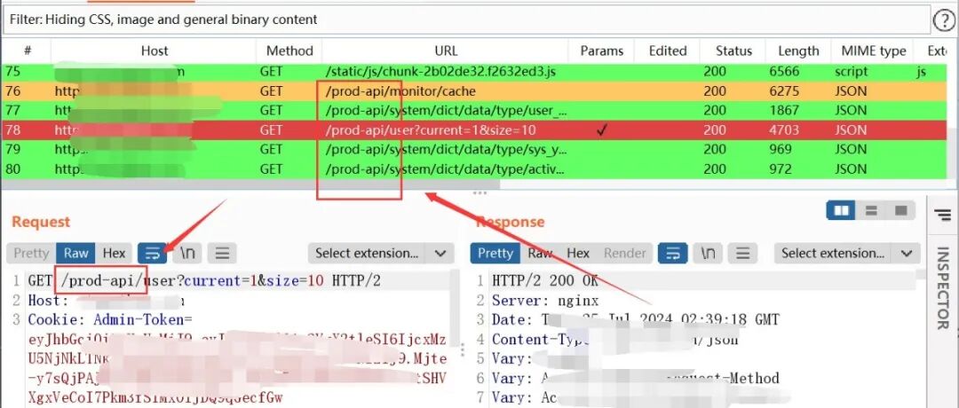Open Request Select extension dropdown
959x408 pixels.
(381, 253)
